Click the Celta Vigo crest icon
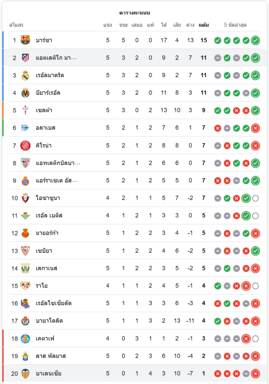The width and height of the screenshot is (269, 384). coord(25,110)
